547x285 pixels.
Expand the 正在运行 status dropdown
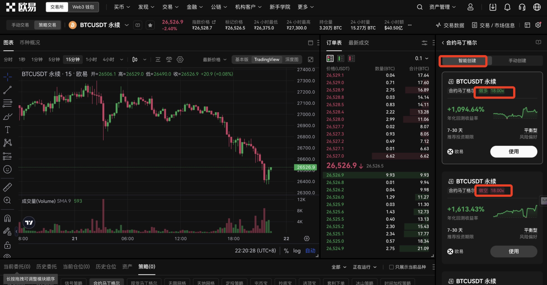point(365,267)
